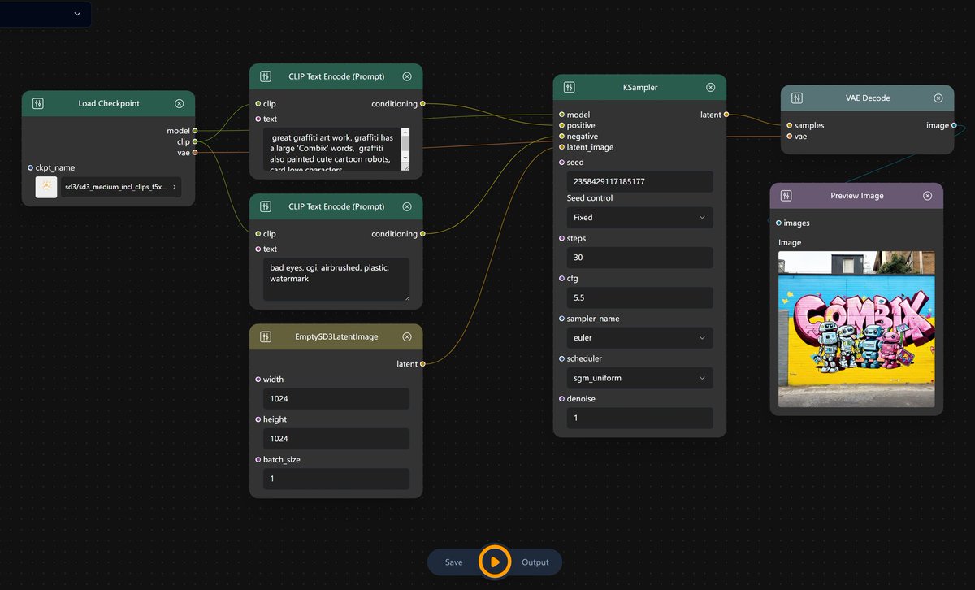Click the node icon on the KSampler header

point(569,87)
